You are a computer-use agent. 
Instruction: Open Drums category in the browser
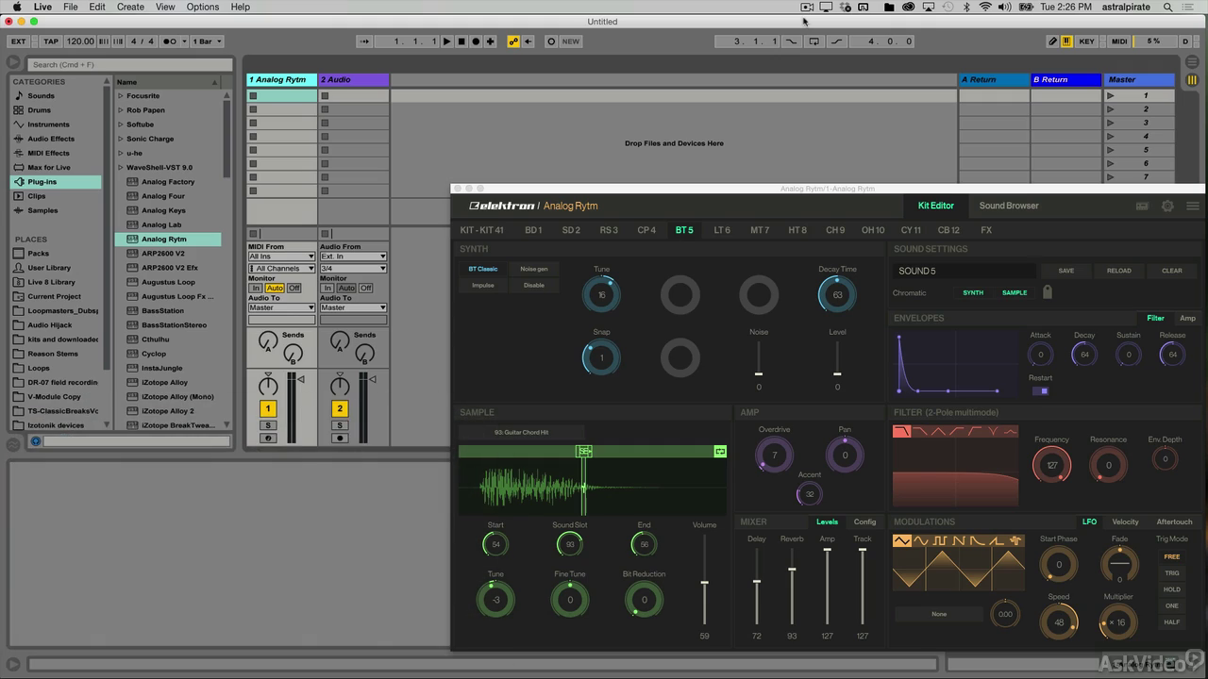39,110
